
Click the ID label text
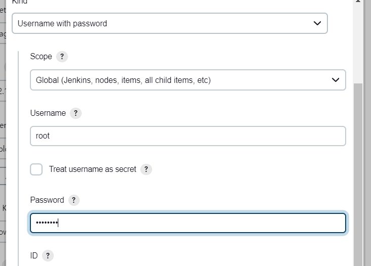pyautogui.click(x=34, y=255)
